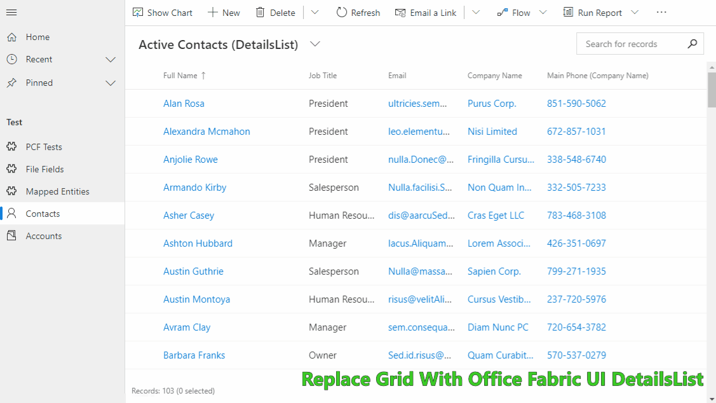The height and width of the screenshot is (403, 716).
Task: Open Sapien Corp. company link
Action: (494, 271)
